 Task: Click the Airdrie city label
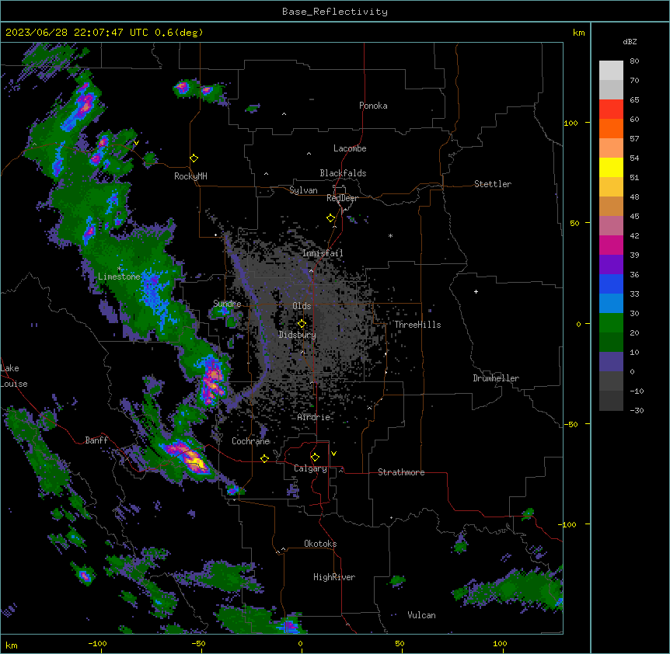pyautogui.click(x=314, y=417)
